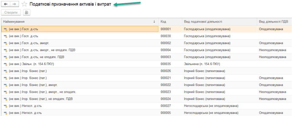Click 'Оподатковувана' in row 000005
This screenshot has width=292, height=116.
click(271, 113)
